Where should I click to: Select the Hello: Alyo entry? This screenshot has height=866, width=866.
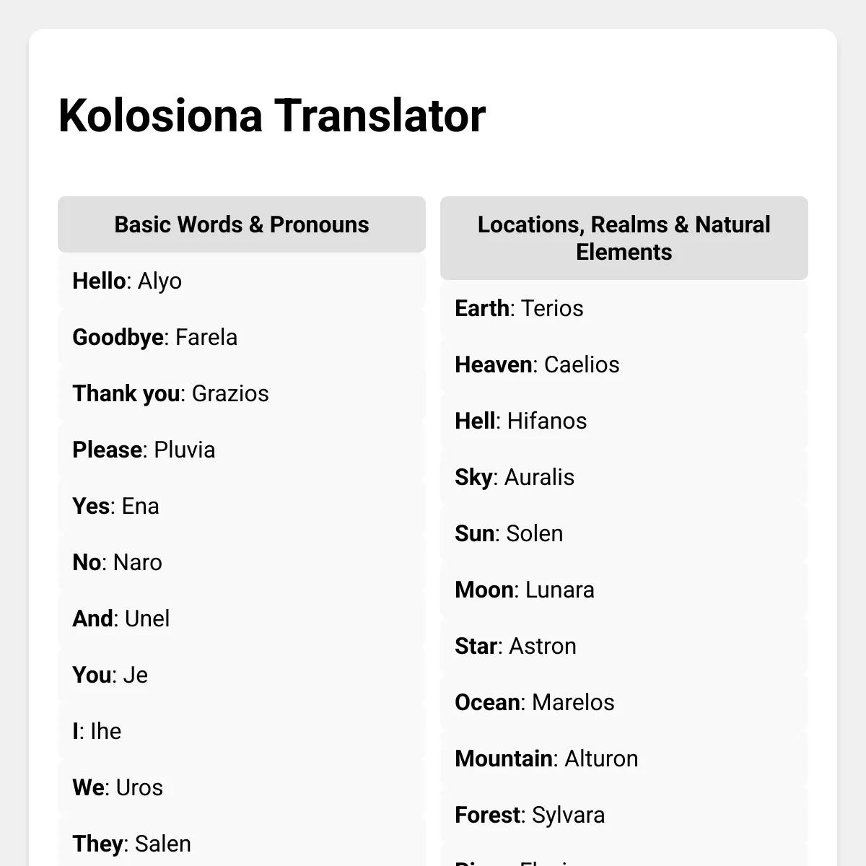point(242,281)
